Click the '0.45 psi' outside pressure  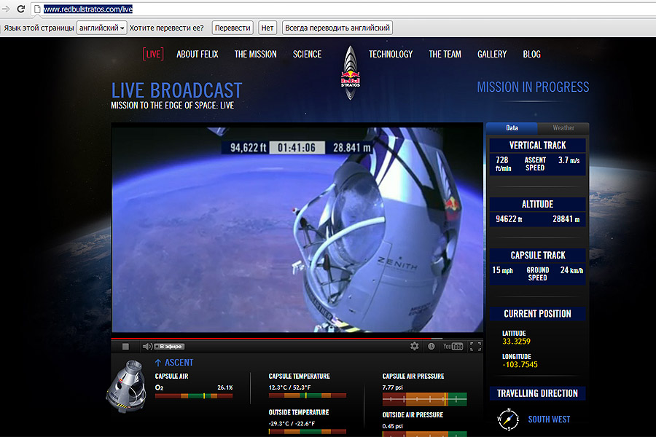392,426
